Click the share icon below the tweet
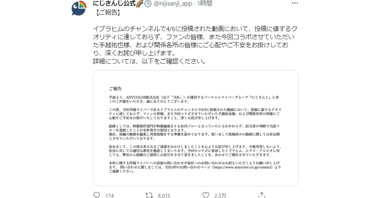Screen dimensions: 378x198 coord(261,195)
